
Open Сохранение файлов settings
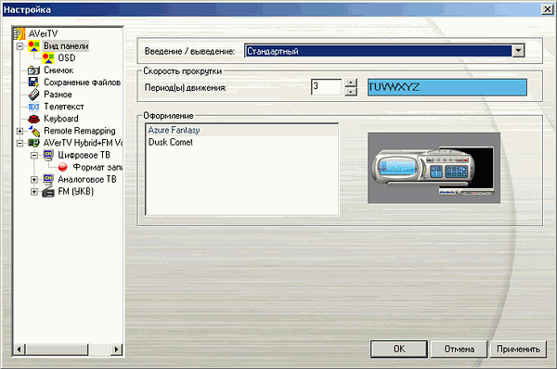pos(82,83)
